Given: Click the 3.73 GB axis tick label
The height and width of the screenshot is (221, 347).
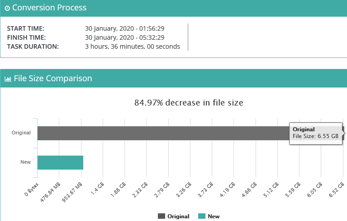Looking at the screenshot, I should coord(205,190).
